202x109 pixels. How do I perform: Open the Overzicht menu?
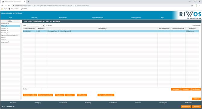coord(34,18)
